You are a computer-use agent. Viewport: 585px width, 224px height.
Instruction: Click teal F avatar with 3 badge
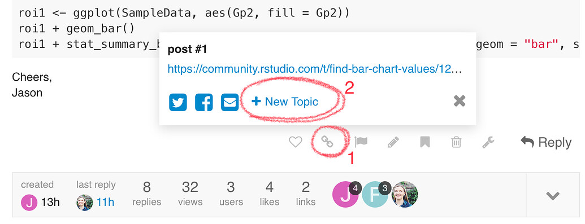click(x=376, y=194)
